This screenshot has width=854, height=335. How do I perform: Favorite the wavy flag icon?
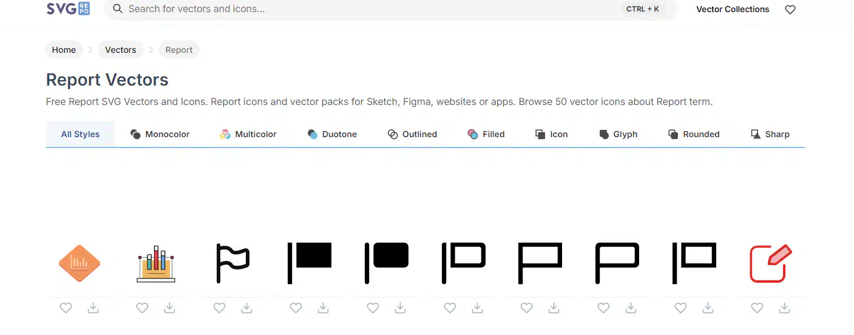click(219, 308)
